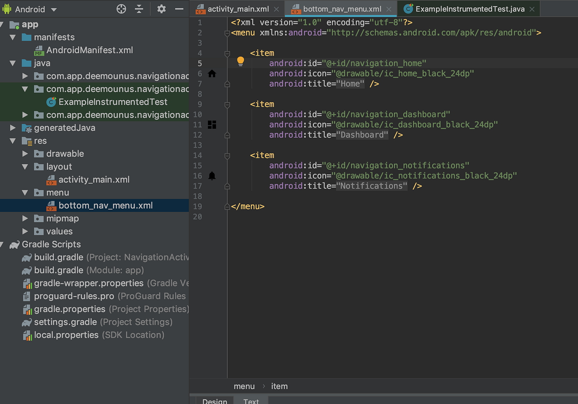Collapse the res folder in project tree
The width and height of the screenshot is (578, 404).
(12, 141)
